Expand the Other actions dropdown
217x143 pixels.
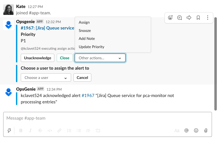click(100, 58)
